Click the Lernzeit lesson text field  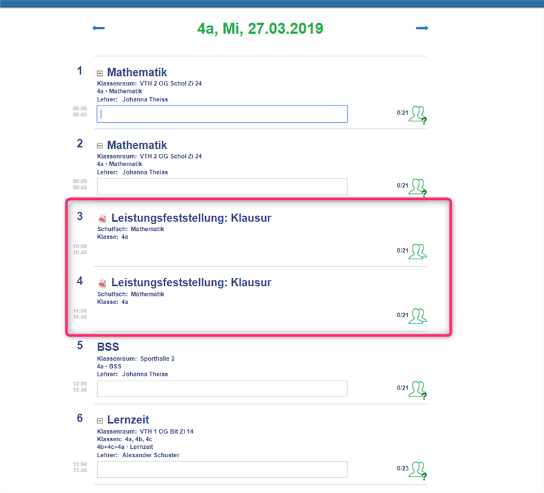click(x=222, y=470)
